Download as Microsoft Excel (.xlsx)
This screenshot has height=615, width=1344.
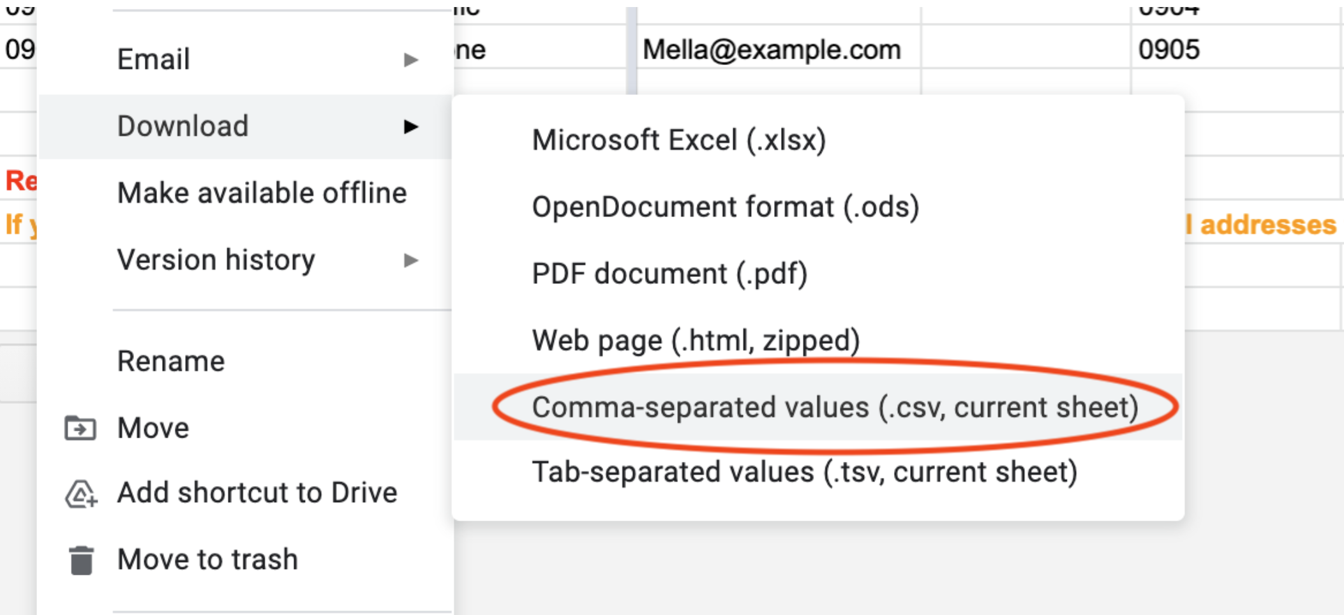point(818,140)
